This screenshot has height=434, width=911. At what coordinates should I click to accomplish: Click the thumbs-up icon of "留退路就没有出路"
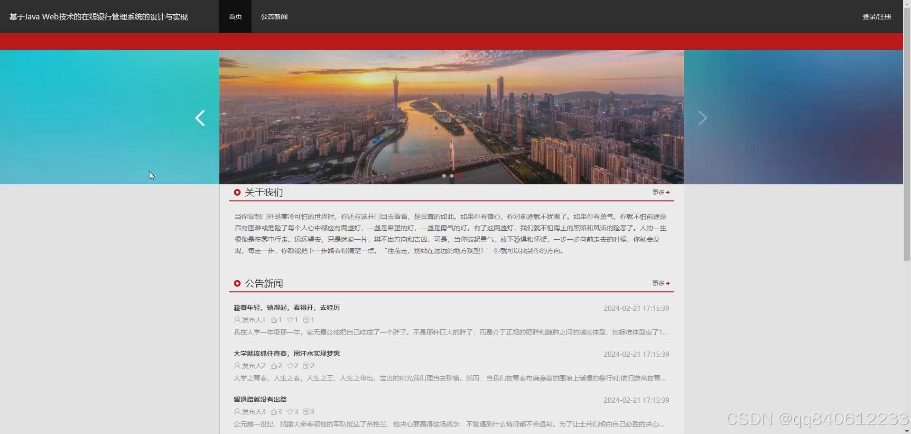pyautogui.click(x=274, y=412)
